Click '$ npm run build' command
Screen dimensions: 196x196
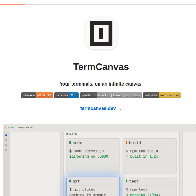(x=142, y=151)
